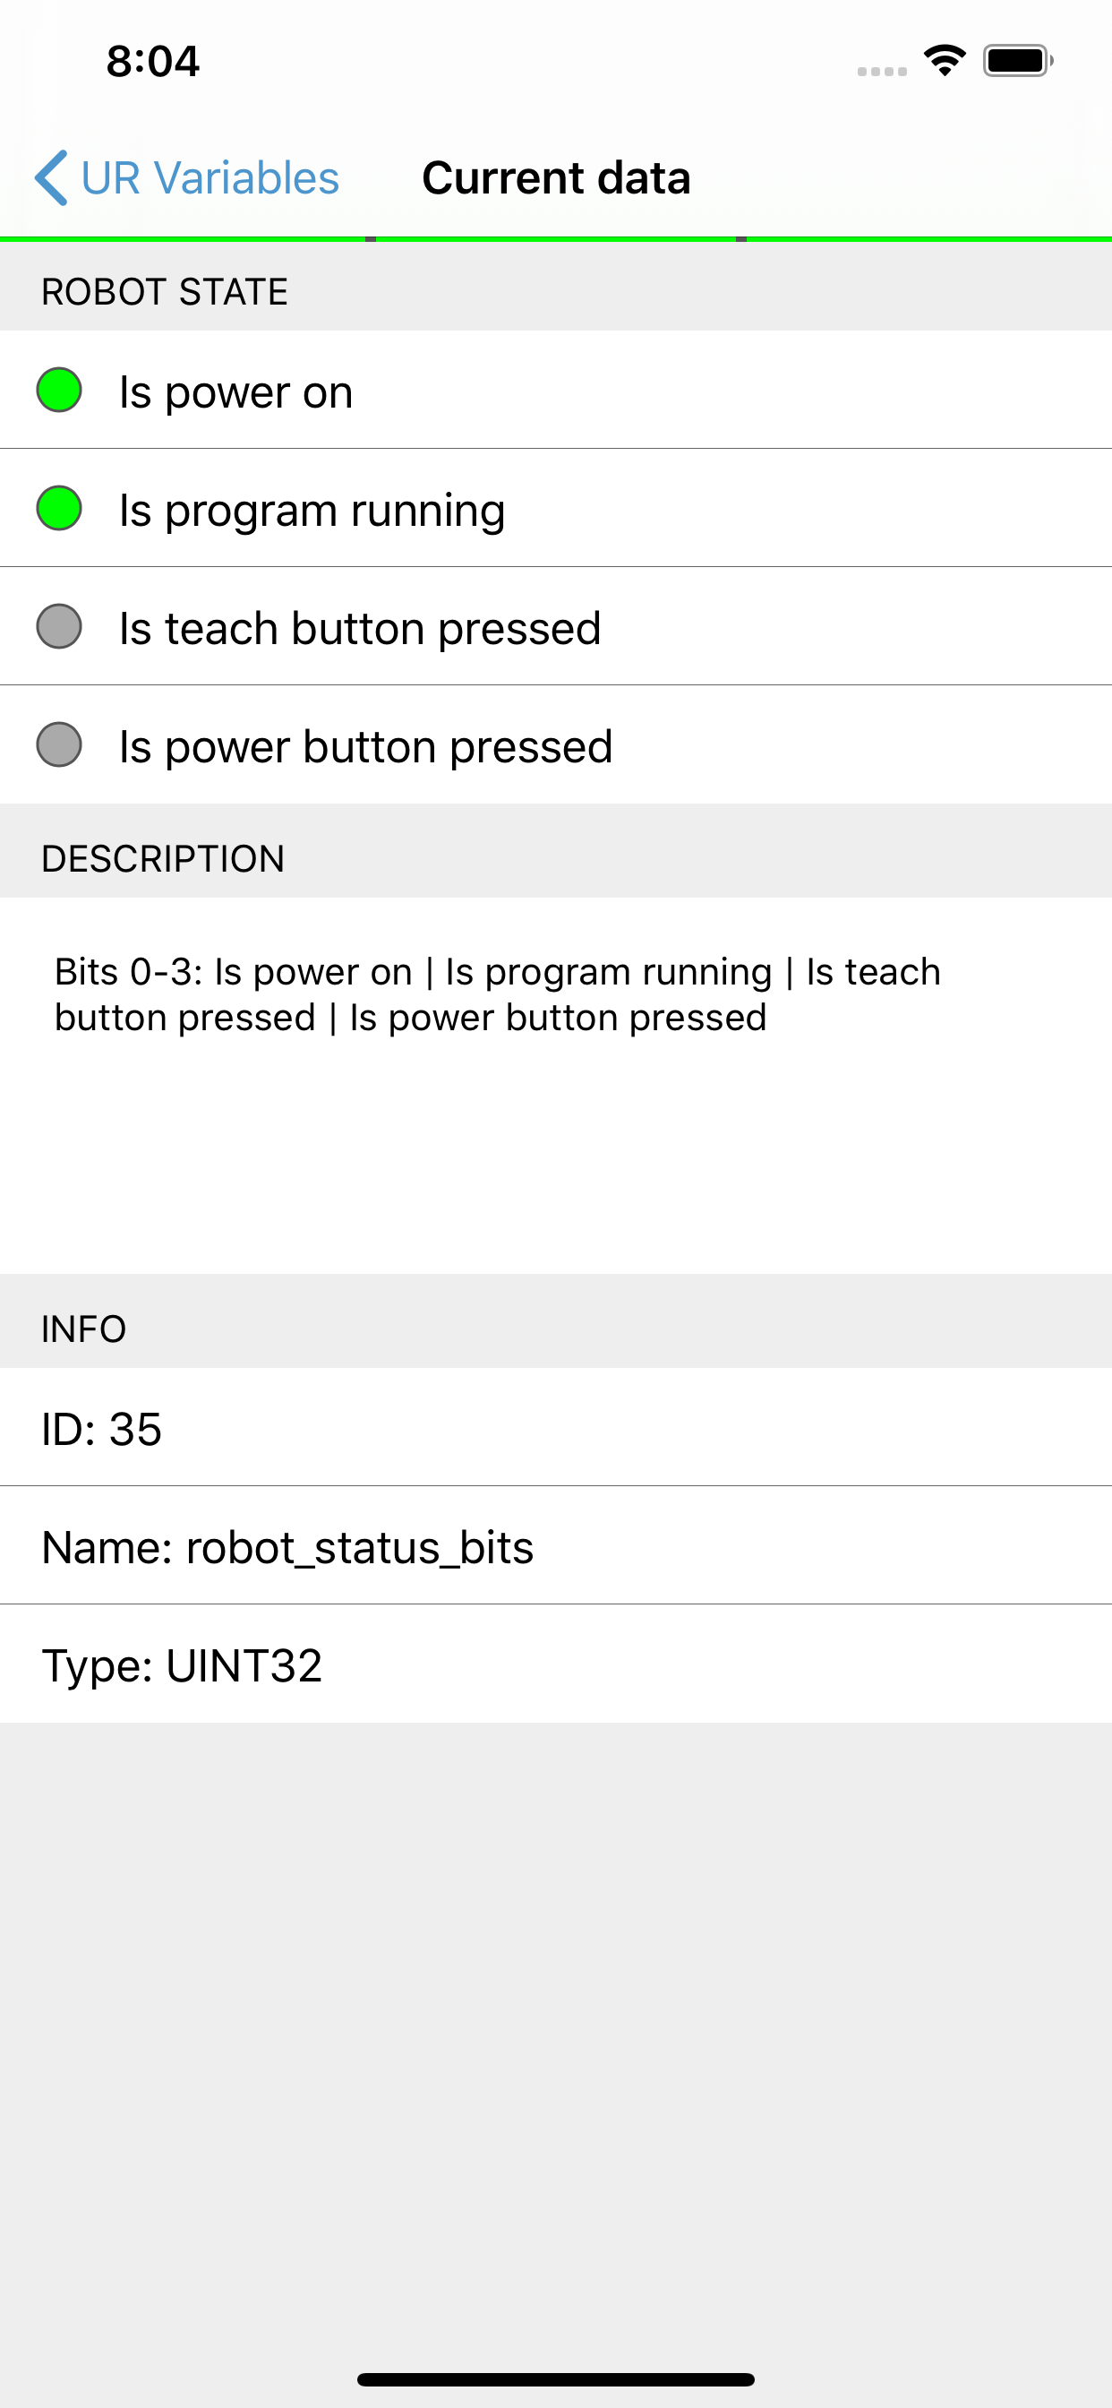Tap the Type: UINT32 row

pyautogui.click(x=556, y=1664)
